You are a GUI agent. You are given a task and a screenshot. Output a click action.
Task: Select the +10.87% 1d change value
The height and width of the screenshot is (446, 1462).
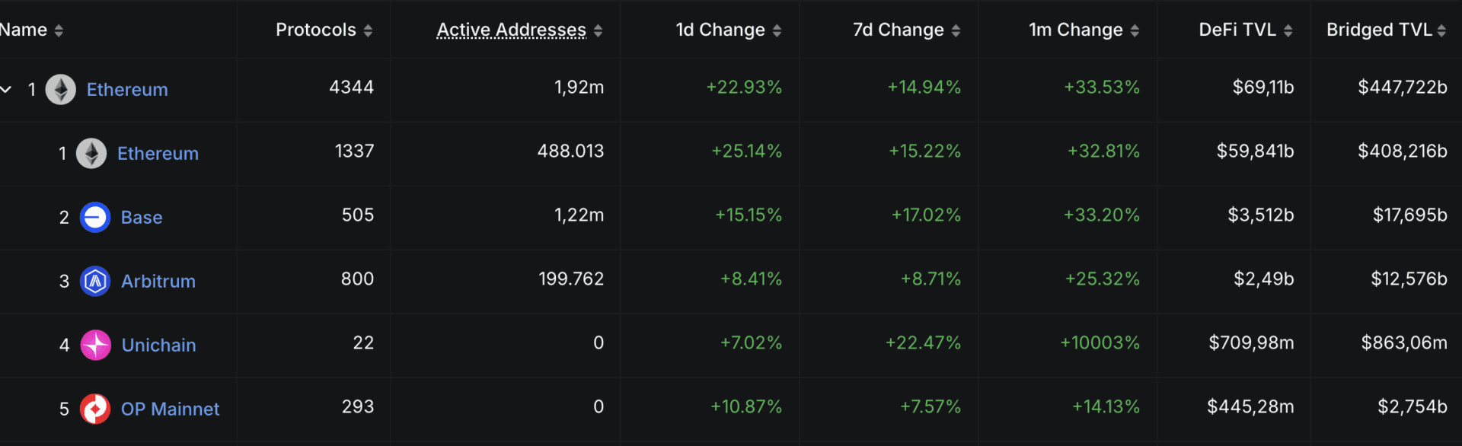pyautogui.click(x=746, y=407)
